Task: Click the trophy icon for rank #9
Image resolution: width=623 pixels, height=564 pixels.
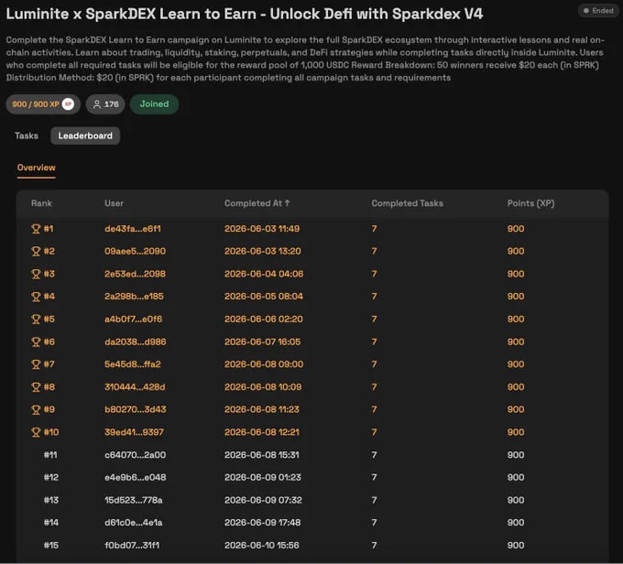Action: tap(36, 409)
